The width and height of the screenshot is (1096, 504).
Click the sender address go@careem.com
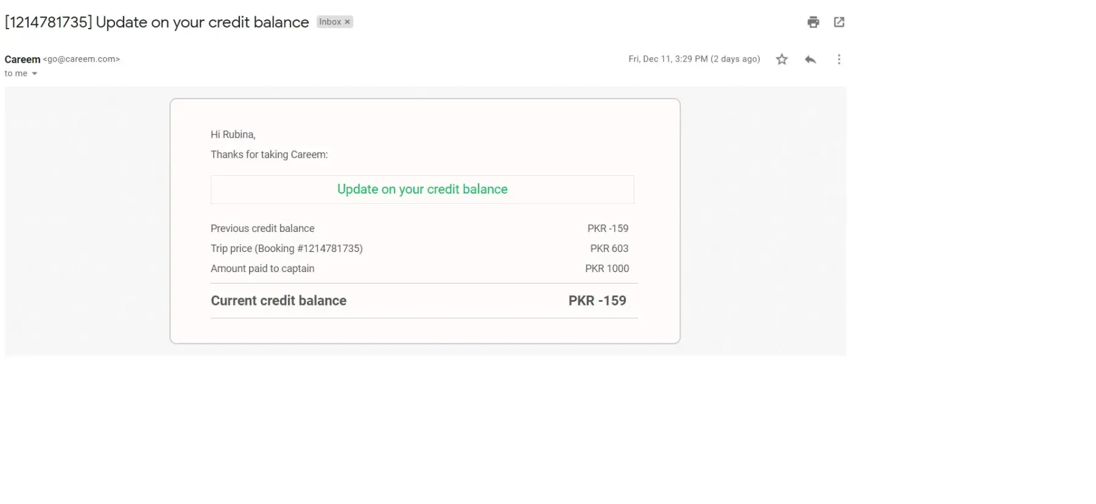[x=82, y=59]
